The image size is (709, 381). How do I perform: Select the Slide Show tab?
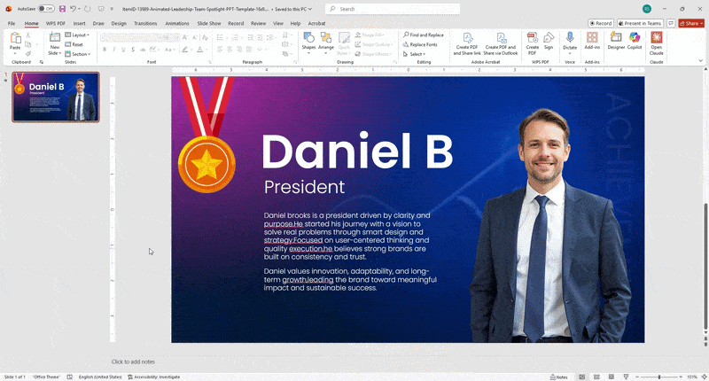click(209, 23)
